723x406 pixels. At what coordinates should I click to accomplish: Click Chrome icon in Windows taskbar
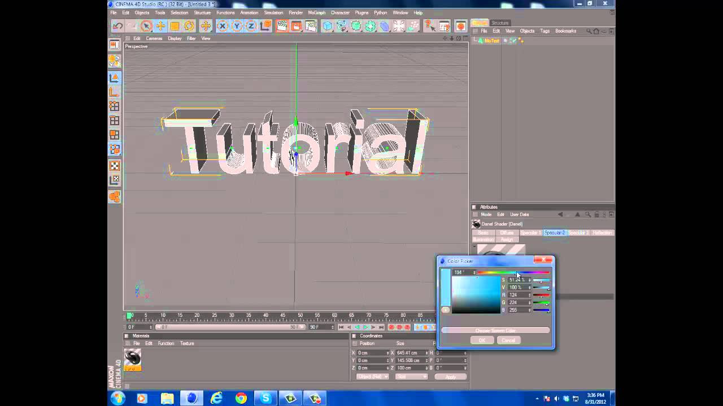[241, 398]
